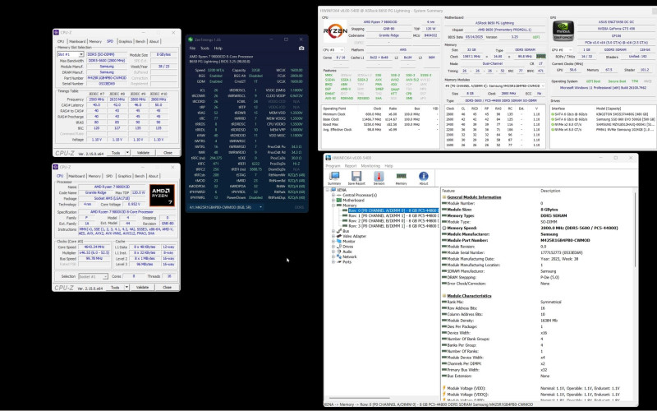Click the Motherboard icon in the HWiNFO tree

pos(339,200)
